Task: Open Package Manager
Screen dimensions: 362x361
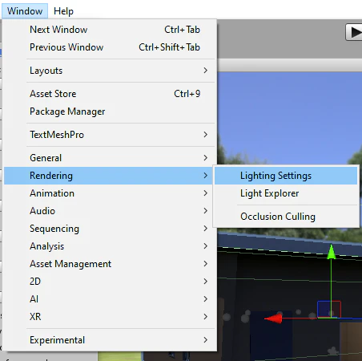Action: coord(110,112)
